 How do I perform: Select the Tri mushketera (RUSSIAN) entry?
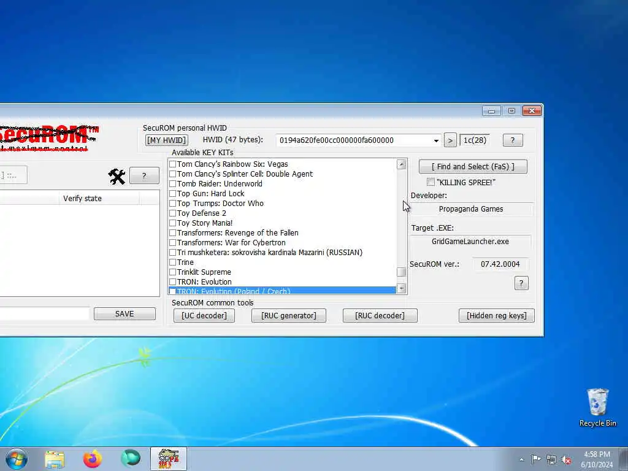tap(282, 252)
